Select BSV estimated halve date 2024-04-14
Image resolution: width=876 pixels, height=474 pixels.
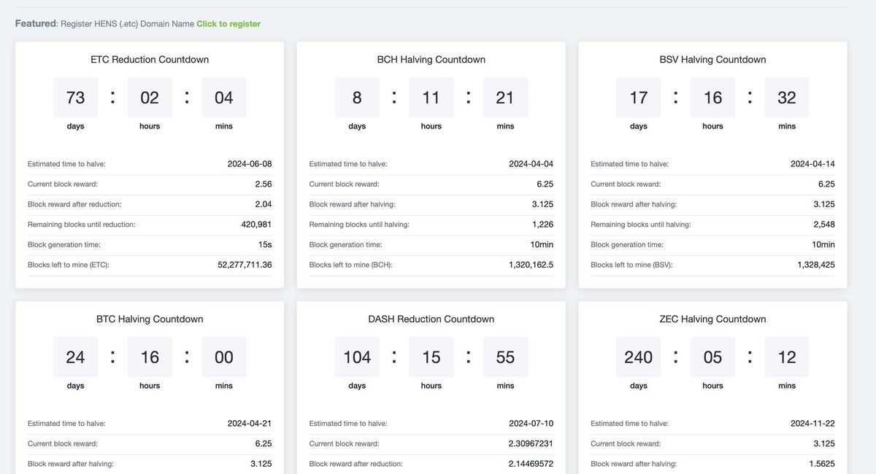[x=813, y=164]
